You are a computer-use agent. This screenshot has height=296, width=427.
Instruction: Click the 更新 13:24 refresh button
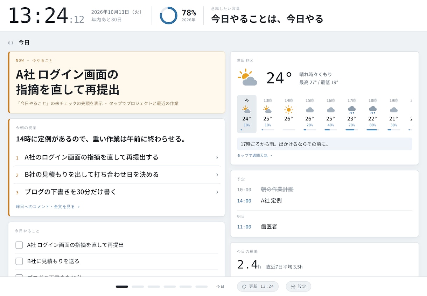point(258,287)
